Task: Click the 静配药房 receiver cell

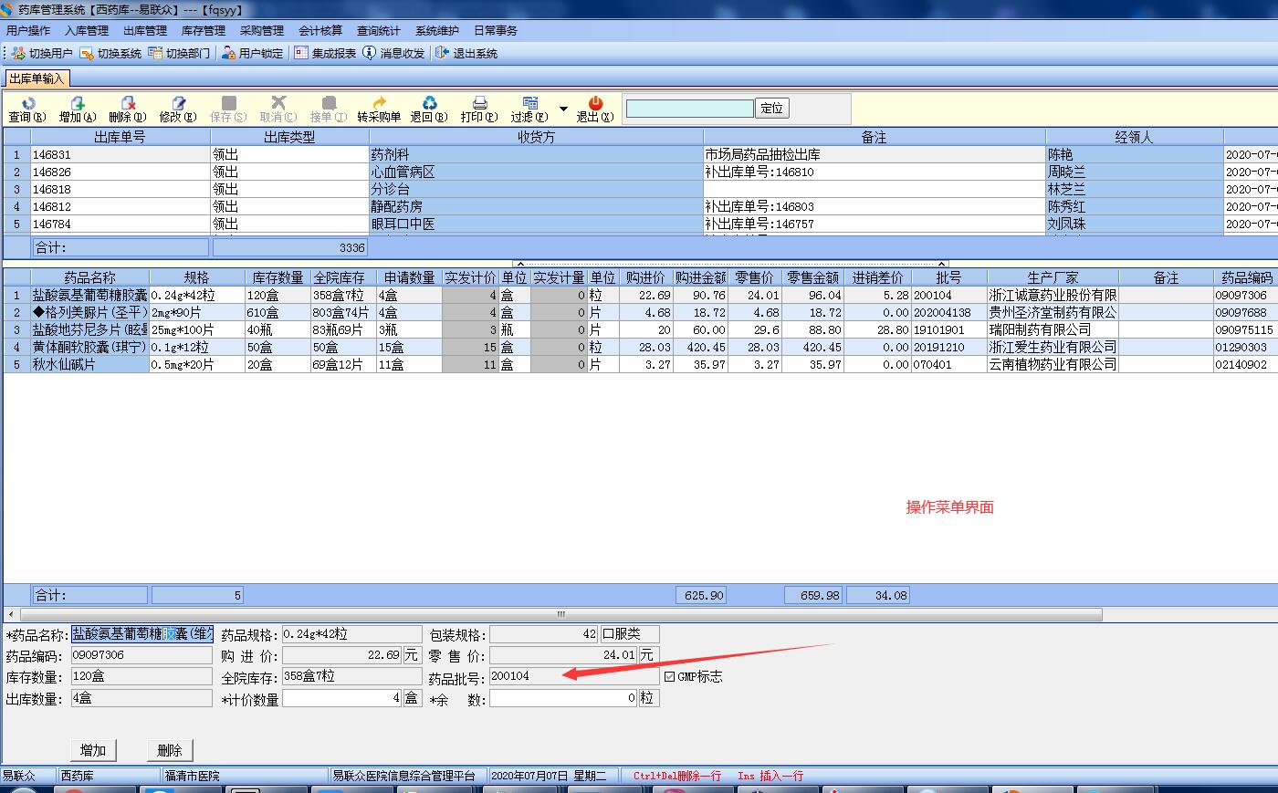Action: tap(536, 206)
